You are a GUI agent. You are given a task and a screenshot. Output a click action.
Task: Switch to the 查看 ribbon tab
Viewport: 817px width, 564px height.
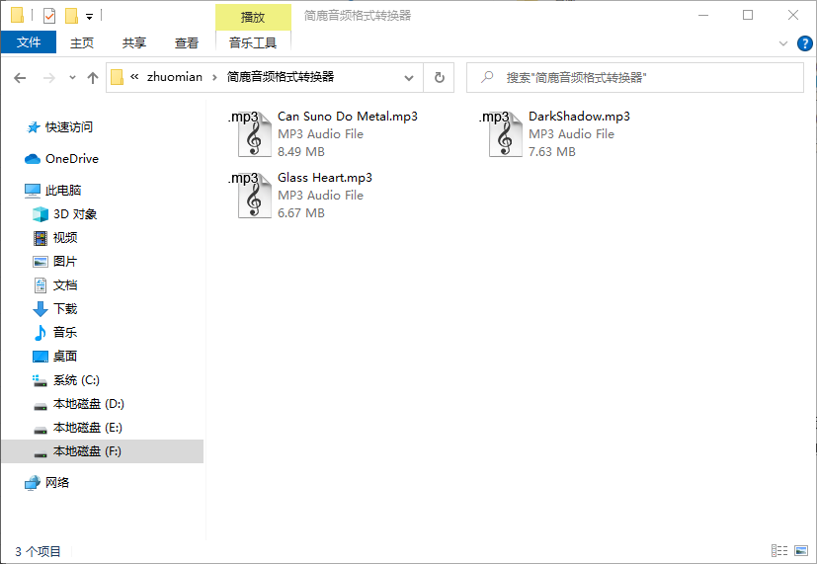coord(187,42)
